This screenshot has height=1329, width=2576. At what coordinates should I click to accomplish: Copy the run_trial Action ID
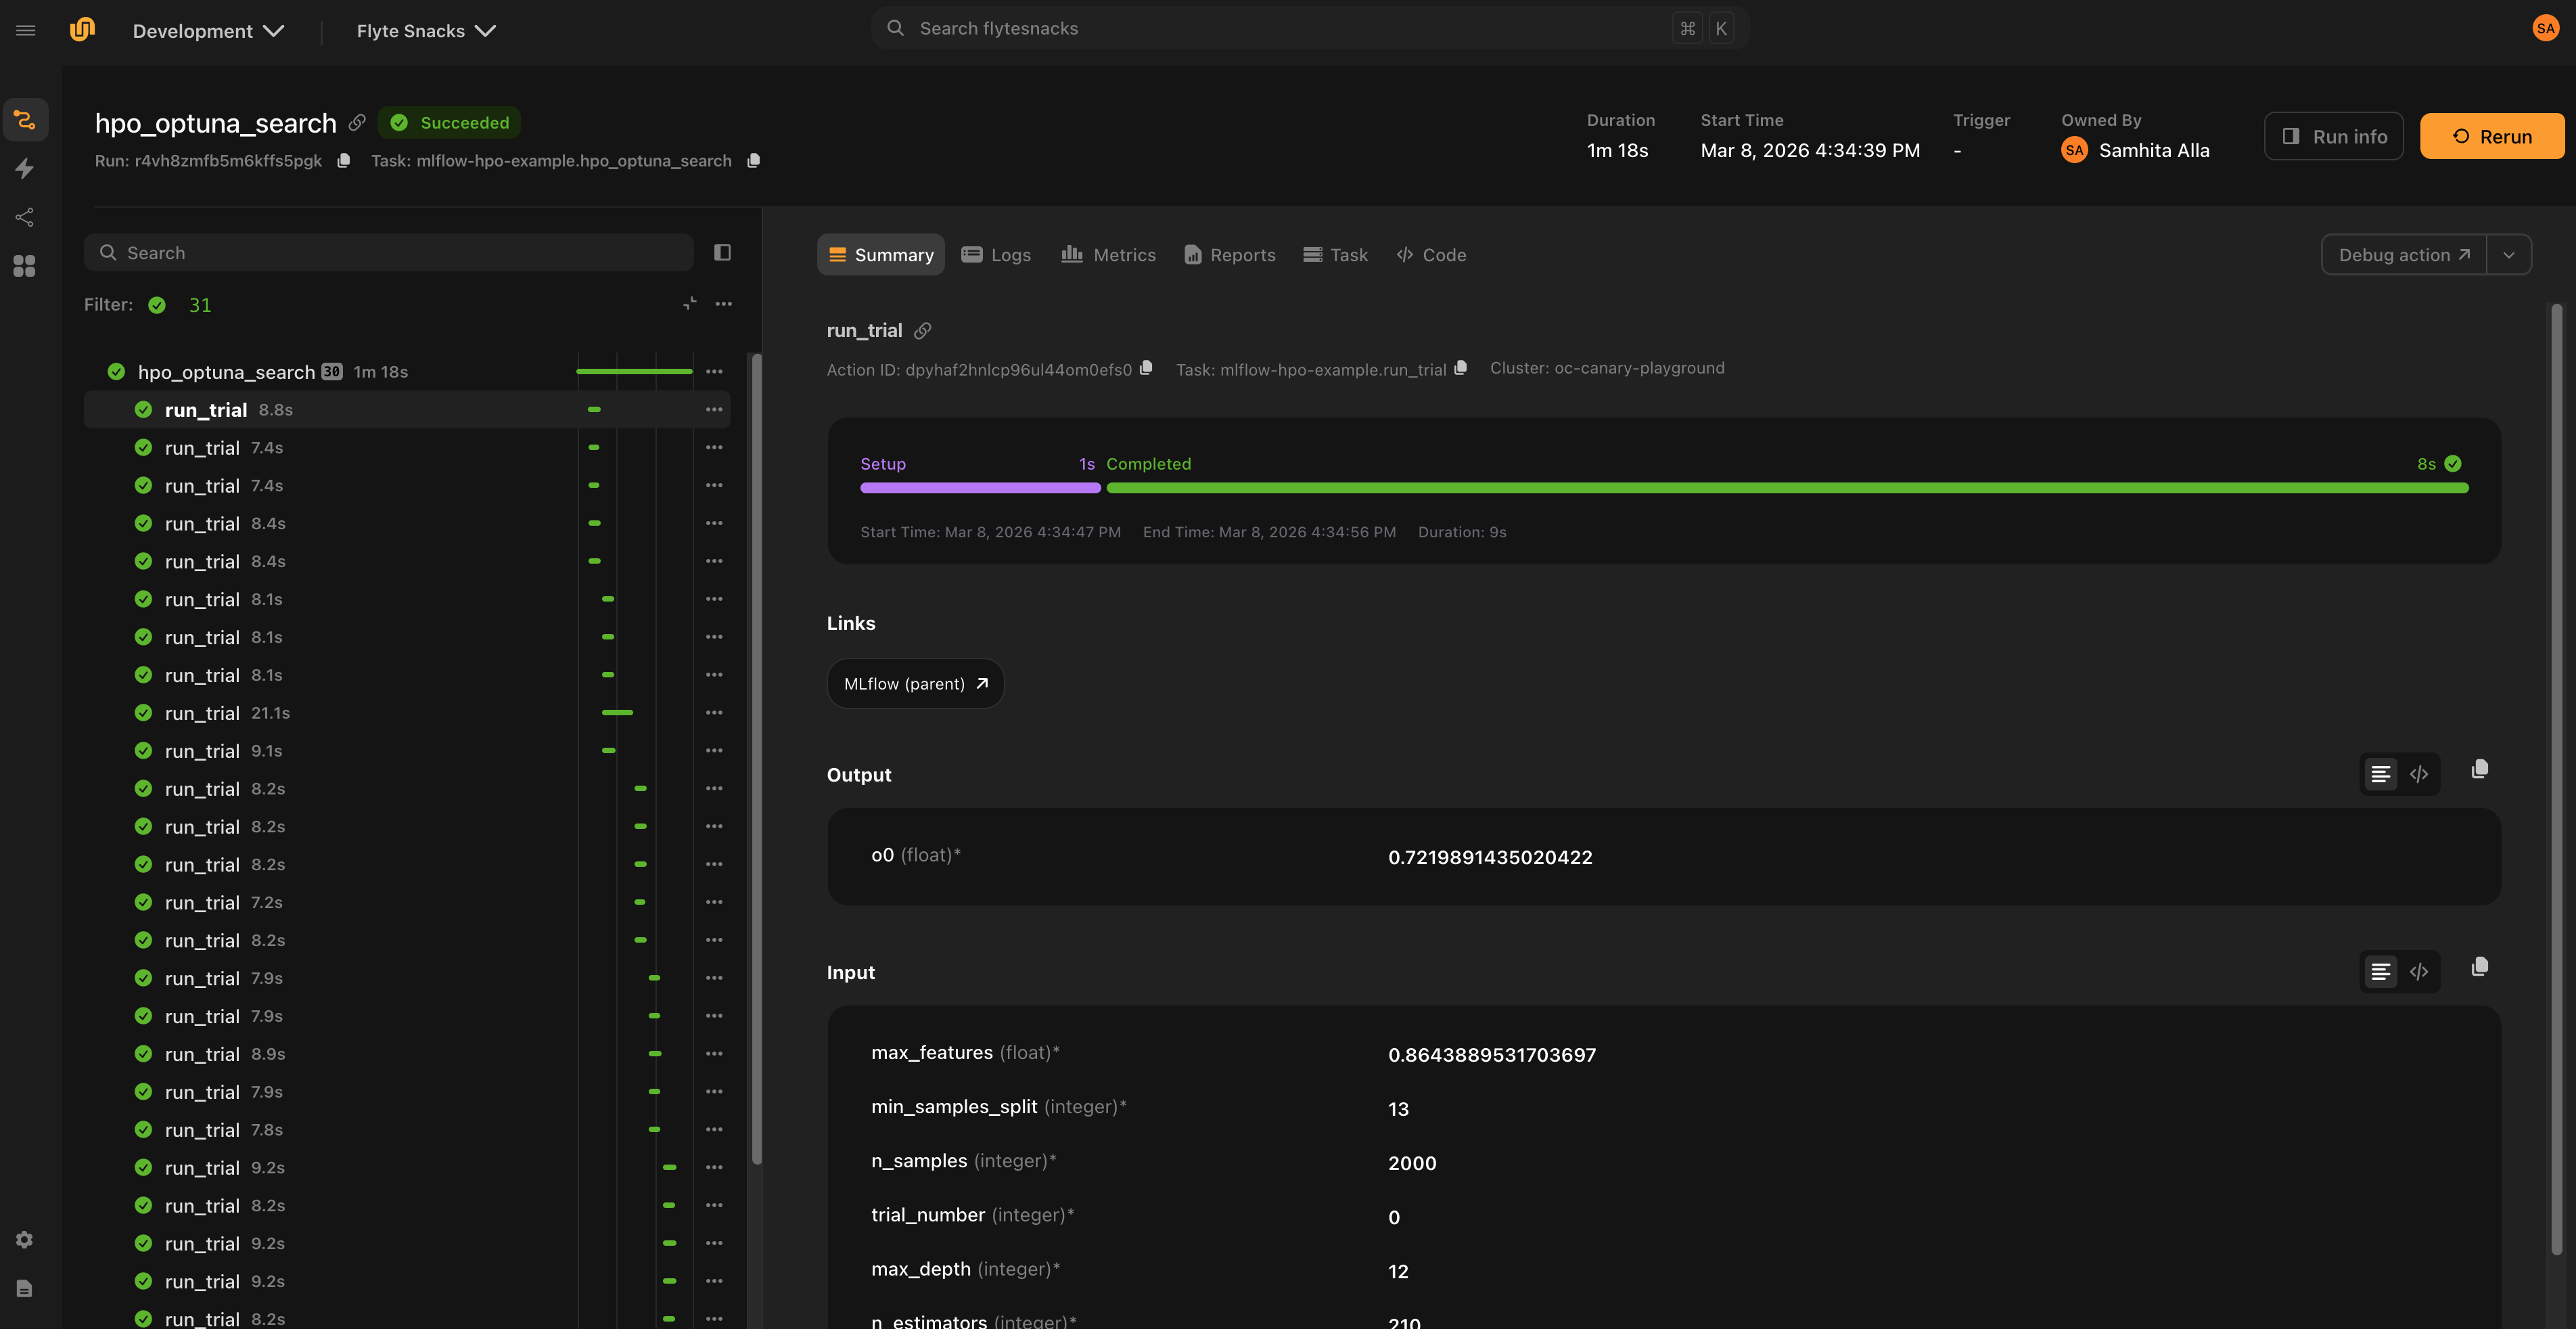click(x=1146, y=368)
